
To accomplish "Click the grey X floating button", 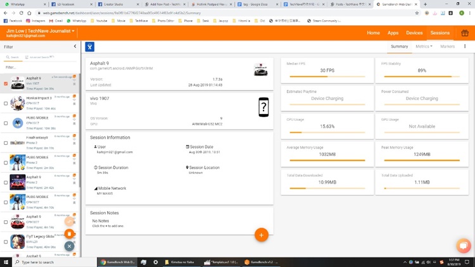I will click(x=70, y=246).
